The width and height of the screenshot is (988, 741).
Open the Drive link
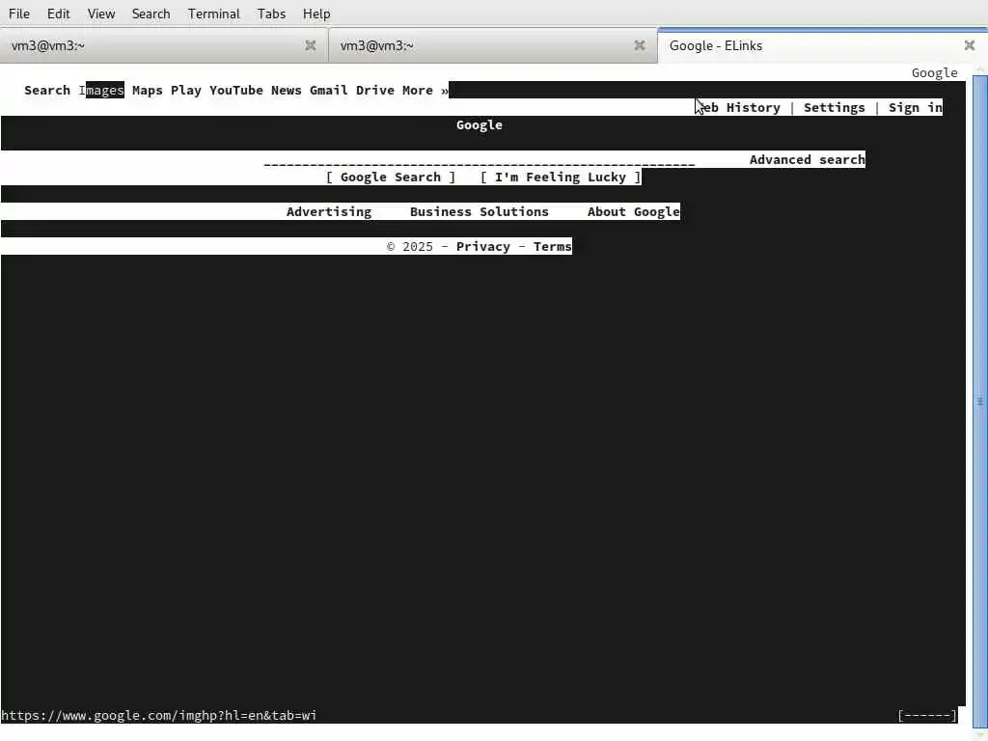[375, 90]
